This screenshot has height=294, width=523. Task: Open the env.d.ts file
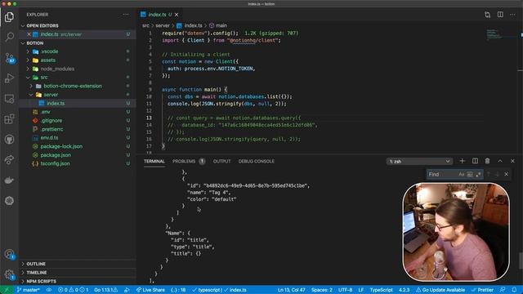coord(78,138)
